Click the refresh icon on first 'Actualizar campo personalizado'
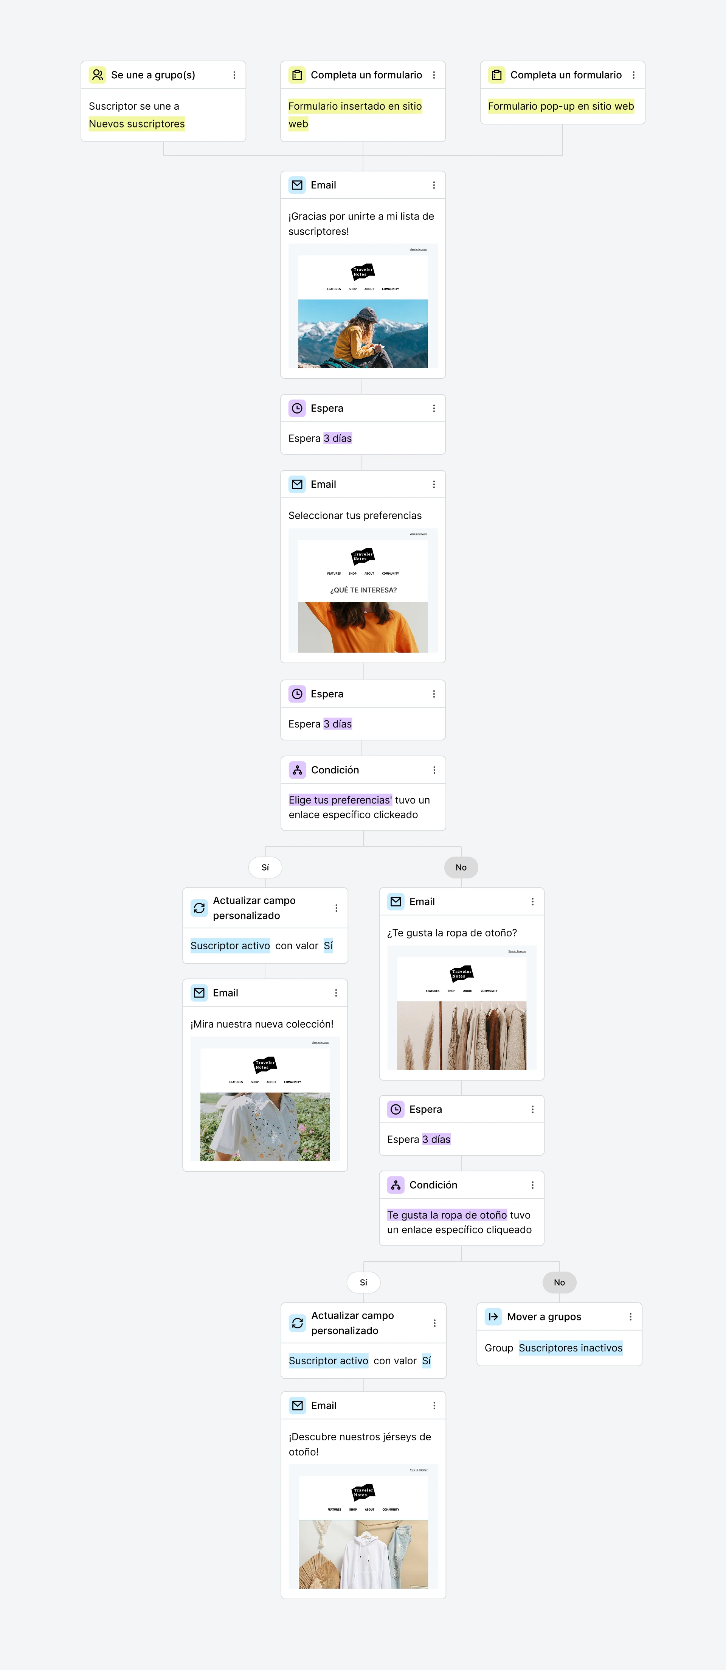The image size is (726, 1670). coord(200,908)
